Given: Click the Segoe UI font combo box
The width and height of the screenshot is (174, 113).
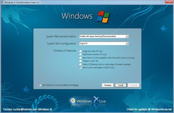Looking at the screenshot, I should click(104, 43).
